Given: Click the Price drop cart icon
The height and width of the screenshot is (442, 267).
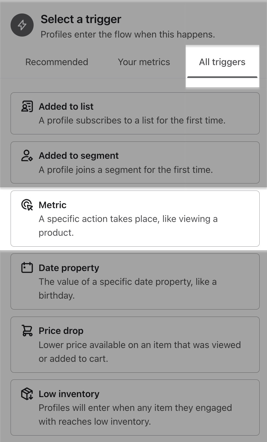Looking at the screenshot, I should pyautogui.click(x=27, y=330).
